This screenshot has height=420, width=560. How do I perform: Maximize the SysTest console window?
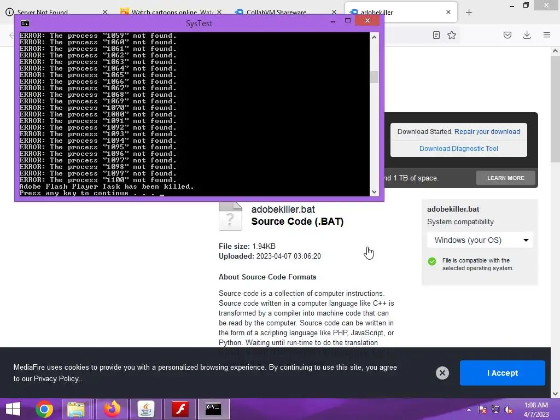pos(347,21)
